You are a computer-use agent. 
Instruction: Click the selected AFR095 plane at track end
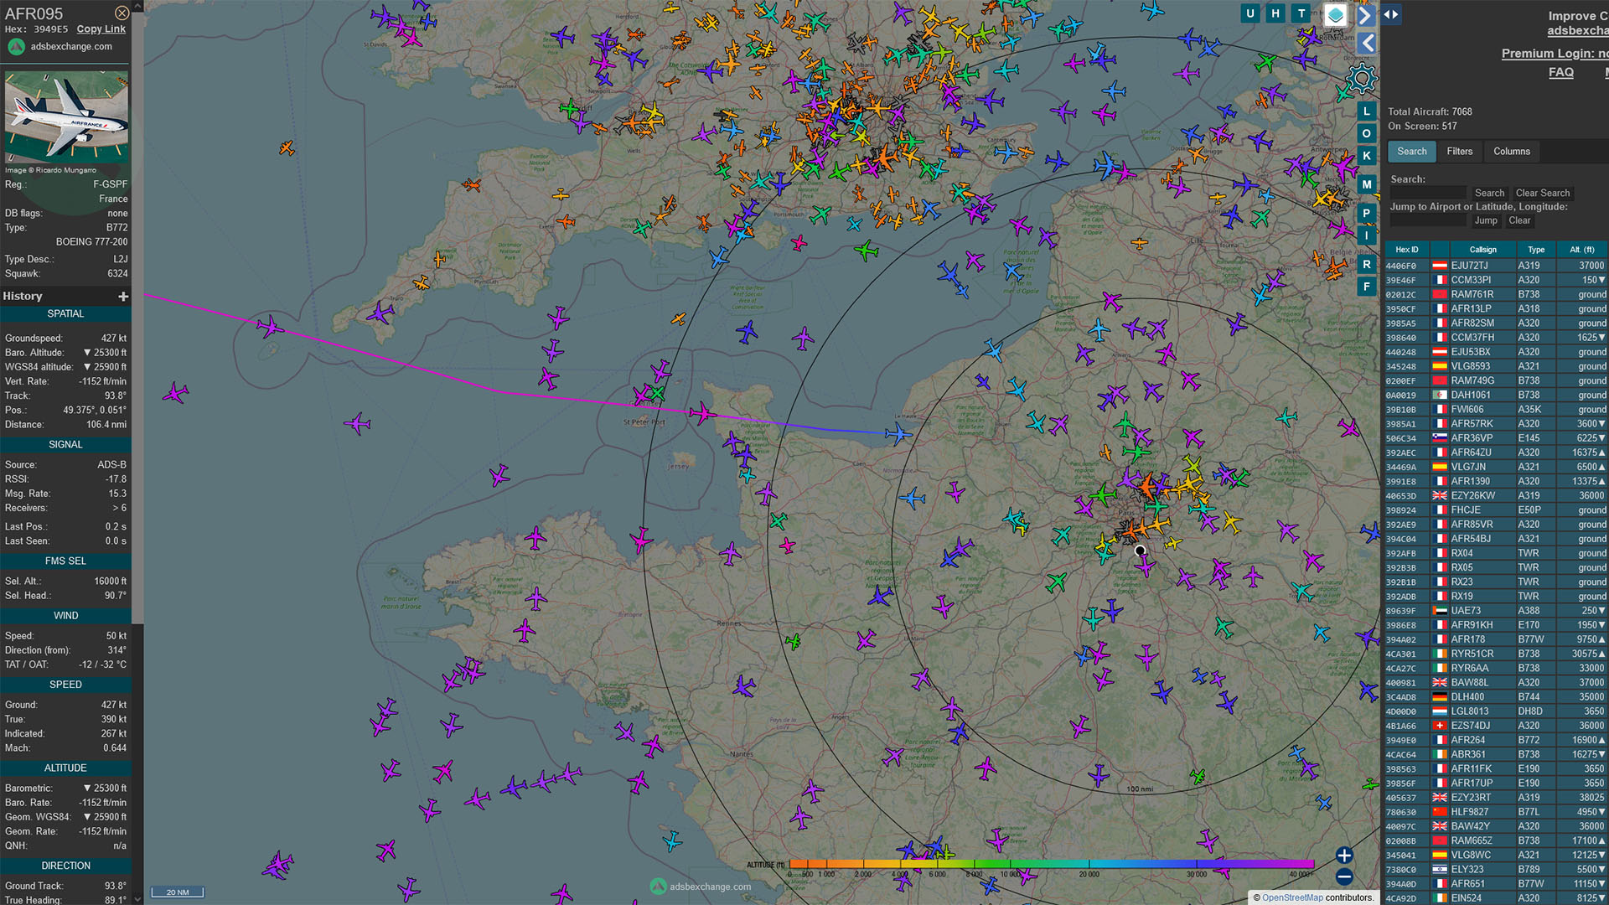[x=898, y=434]
